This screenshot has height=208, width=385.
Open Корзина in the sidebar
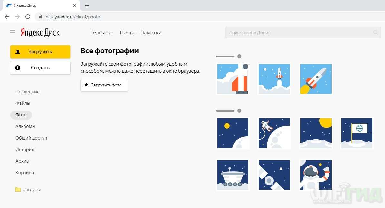click(24, 173)
